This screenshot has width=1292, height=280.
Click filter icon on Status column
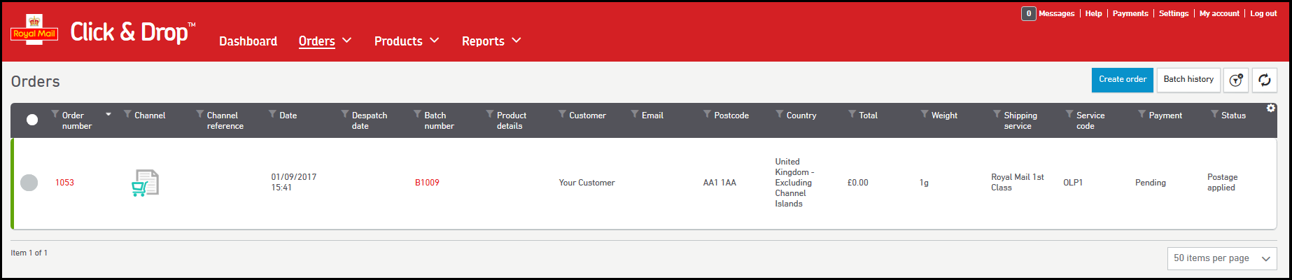(1214, 114)
